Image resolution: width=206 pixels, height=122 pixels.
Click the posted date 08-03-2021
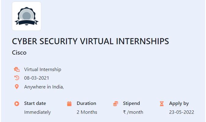[36, 78]
